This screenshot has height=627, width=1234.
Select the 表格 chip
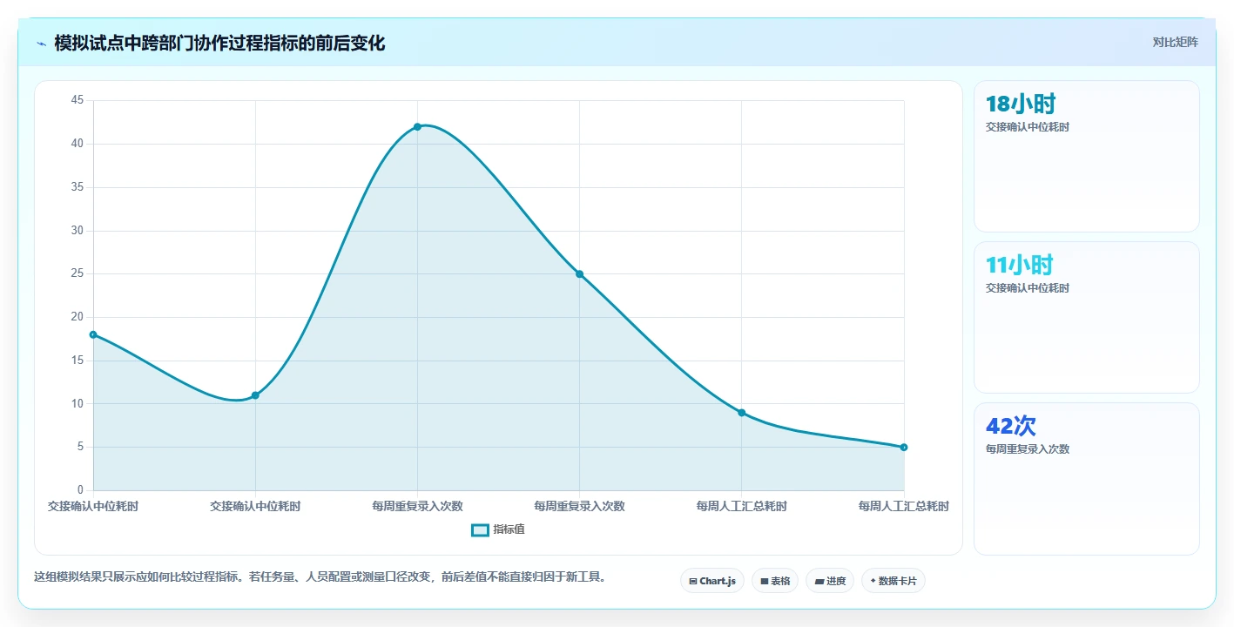click(775, 581)
